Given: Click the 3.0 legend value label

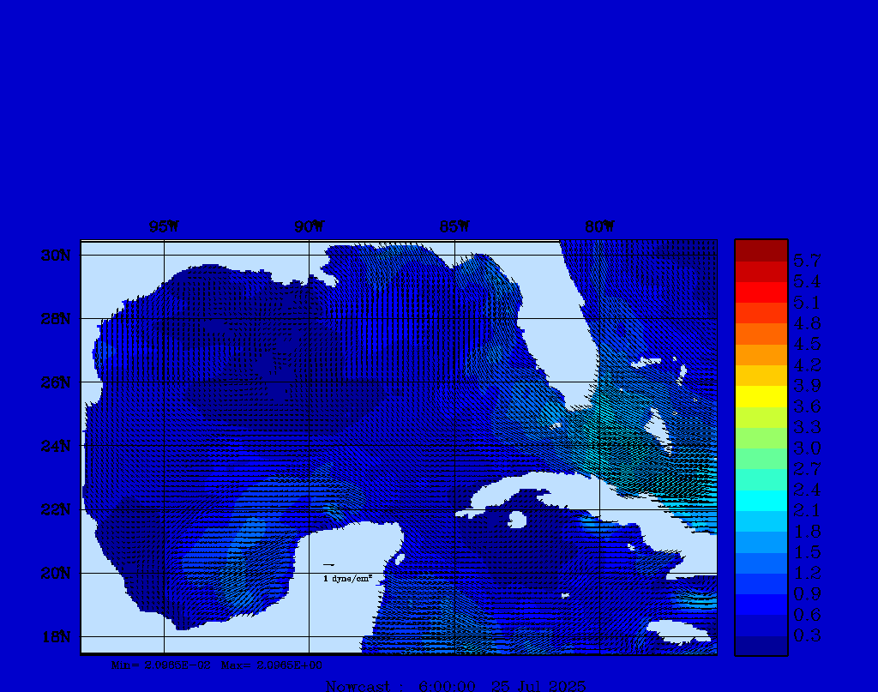Looking at the screenshot, I should [807, 448].
